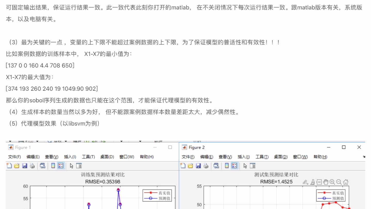Image resolution: width=371 pixels, height=209 pixels.
Task: Save the figure using Figure 2 toolbar
Action: click(x=198, y=166)
